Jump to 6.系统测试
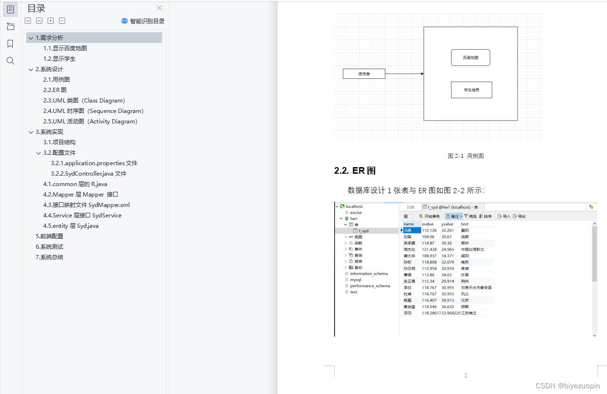Screen dimensions: 607x394 tap(49, 247)
